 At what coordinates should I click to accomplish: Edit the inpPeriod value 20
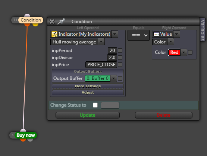[112, 51]
